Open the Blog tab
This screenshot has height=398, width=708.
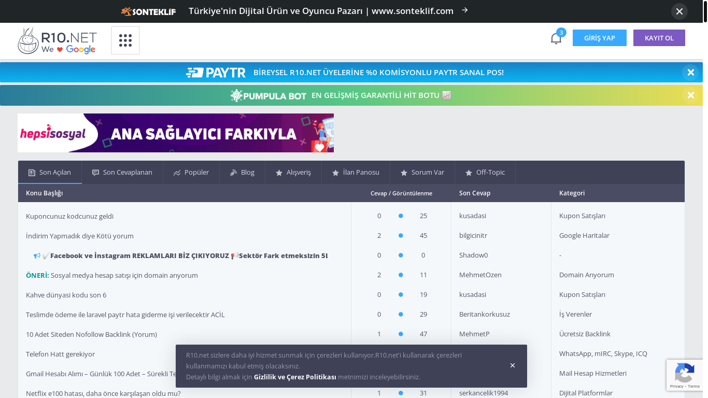[x=242, y=172]
